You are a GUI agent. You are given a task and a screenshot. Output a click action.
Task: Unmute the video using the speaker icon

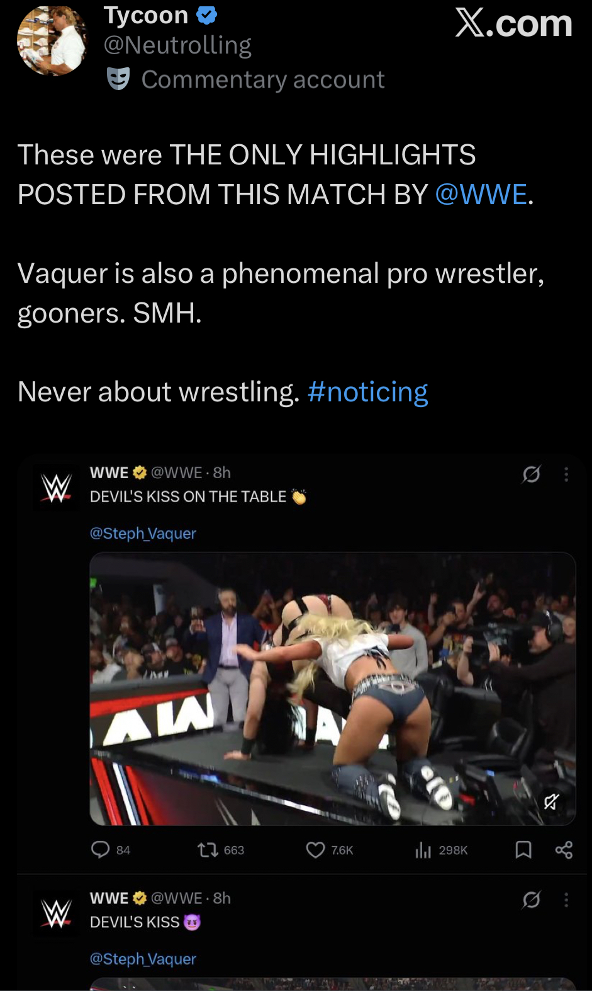[x=551, y=801]
